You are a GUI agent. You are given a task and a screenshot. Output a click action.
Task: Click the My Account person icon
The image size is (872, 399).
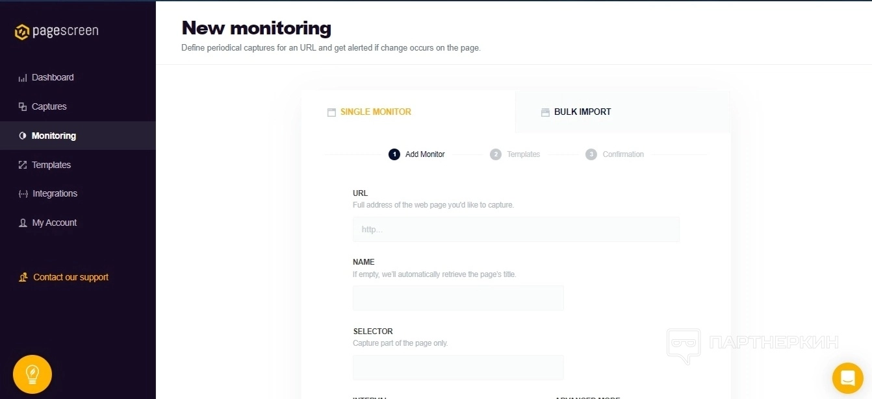pos(23,223)
